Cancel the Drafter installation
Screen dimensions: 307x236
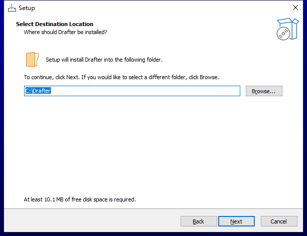click(279, 221)
